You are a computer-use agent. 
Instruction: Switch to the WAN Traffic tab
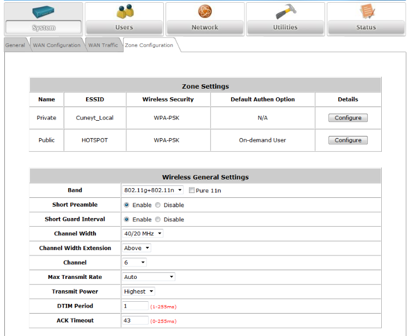[x=103, y=45]
